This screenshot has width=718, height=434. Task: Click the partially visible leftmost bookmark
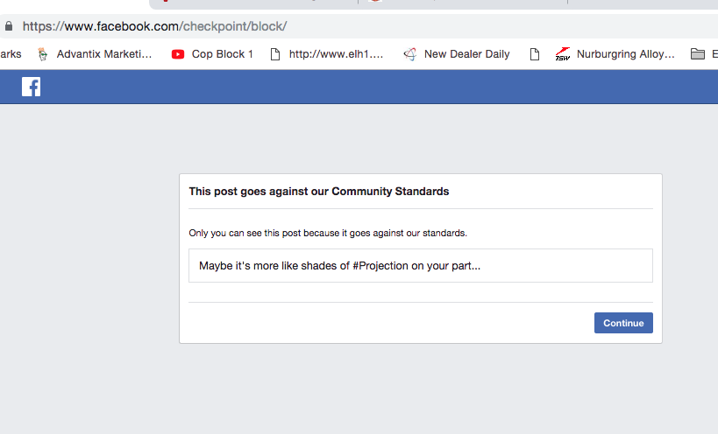(x=11, y=54)
